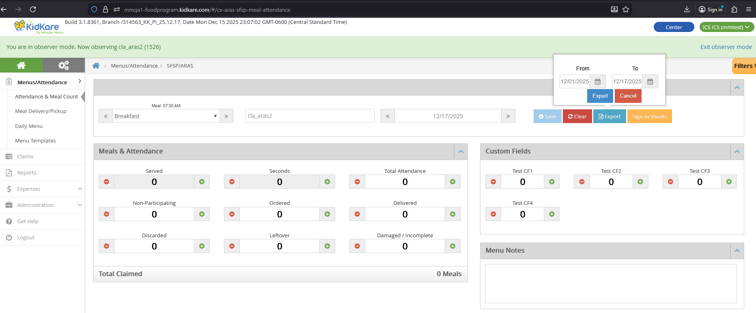This screenshot has height=313, width=756.
Task: Open the Breakfast meal type dropdown
Action: point(166,116)
